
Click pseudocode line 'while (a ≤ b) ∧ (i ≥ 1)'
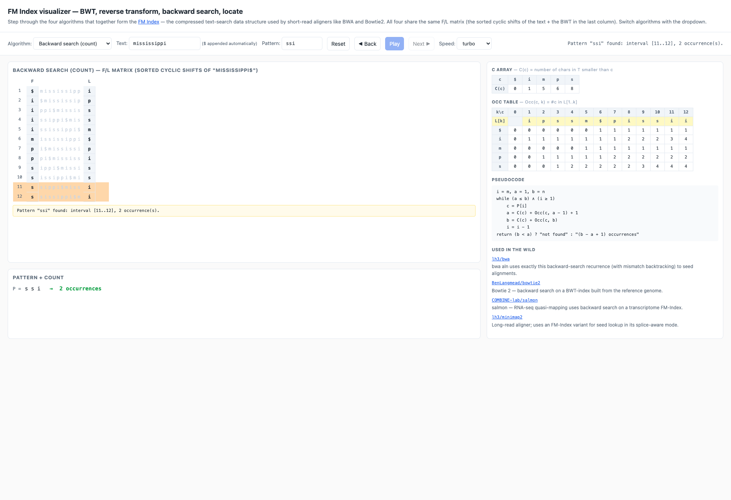[526, 199]
